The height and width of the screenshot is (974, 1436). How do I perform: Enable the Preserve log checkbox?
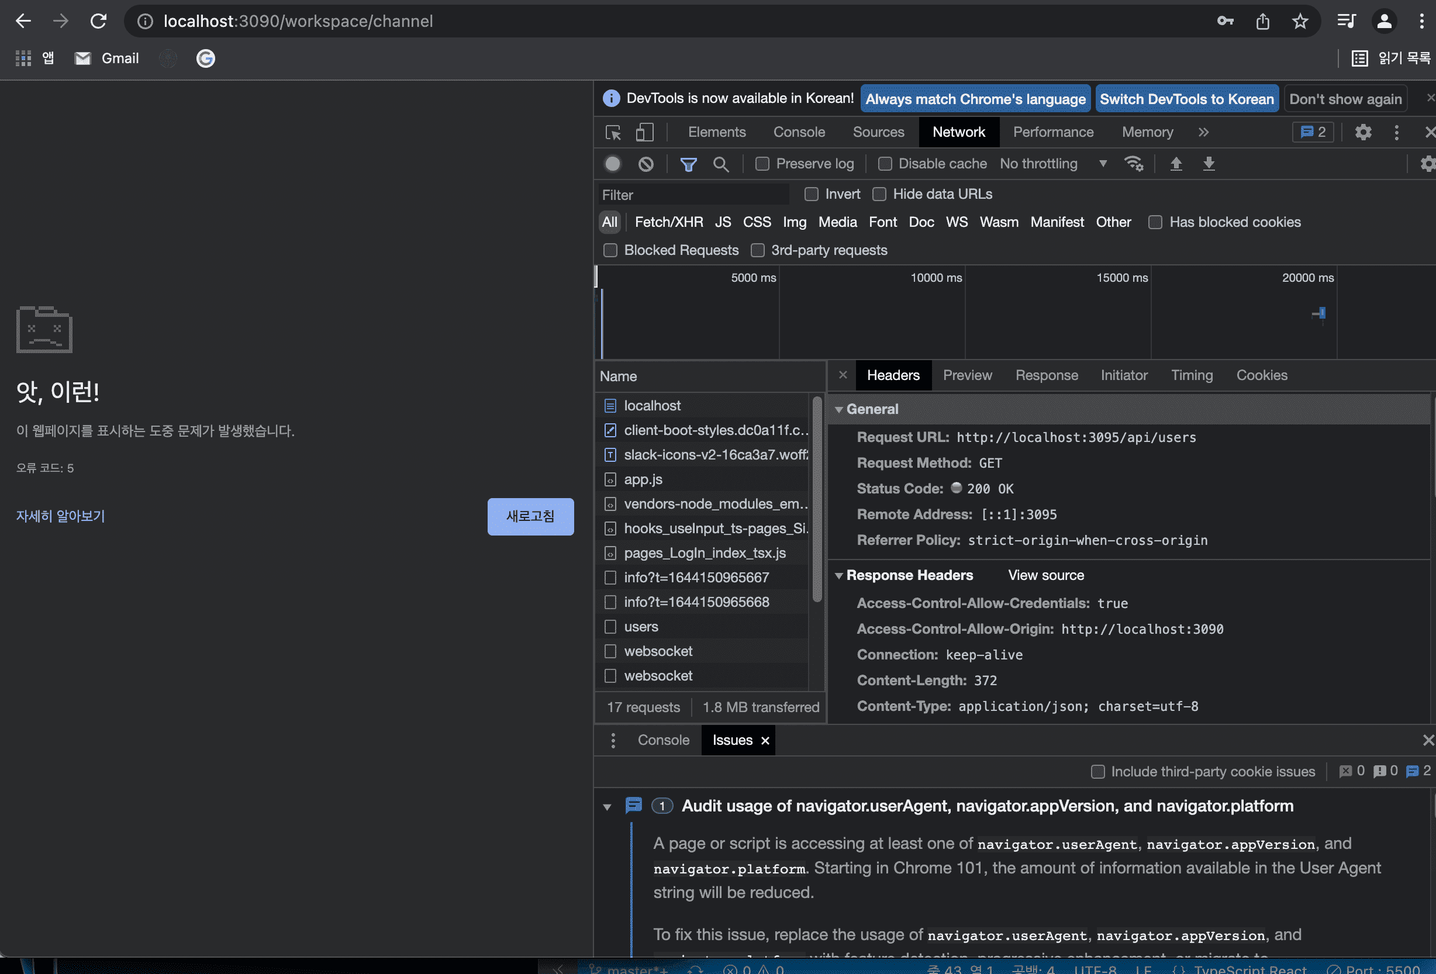762,164
